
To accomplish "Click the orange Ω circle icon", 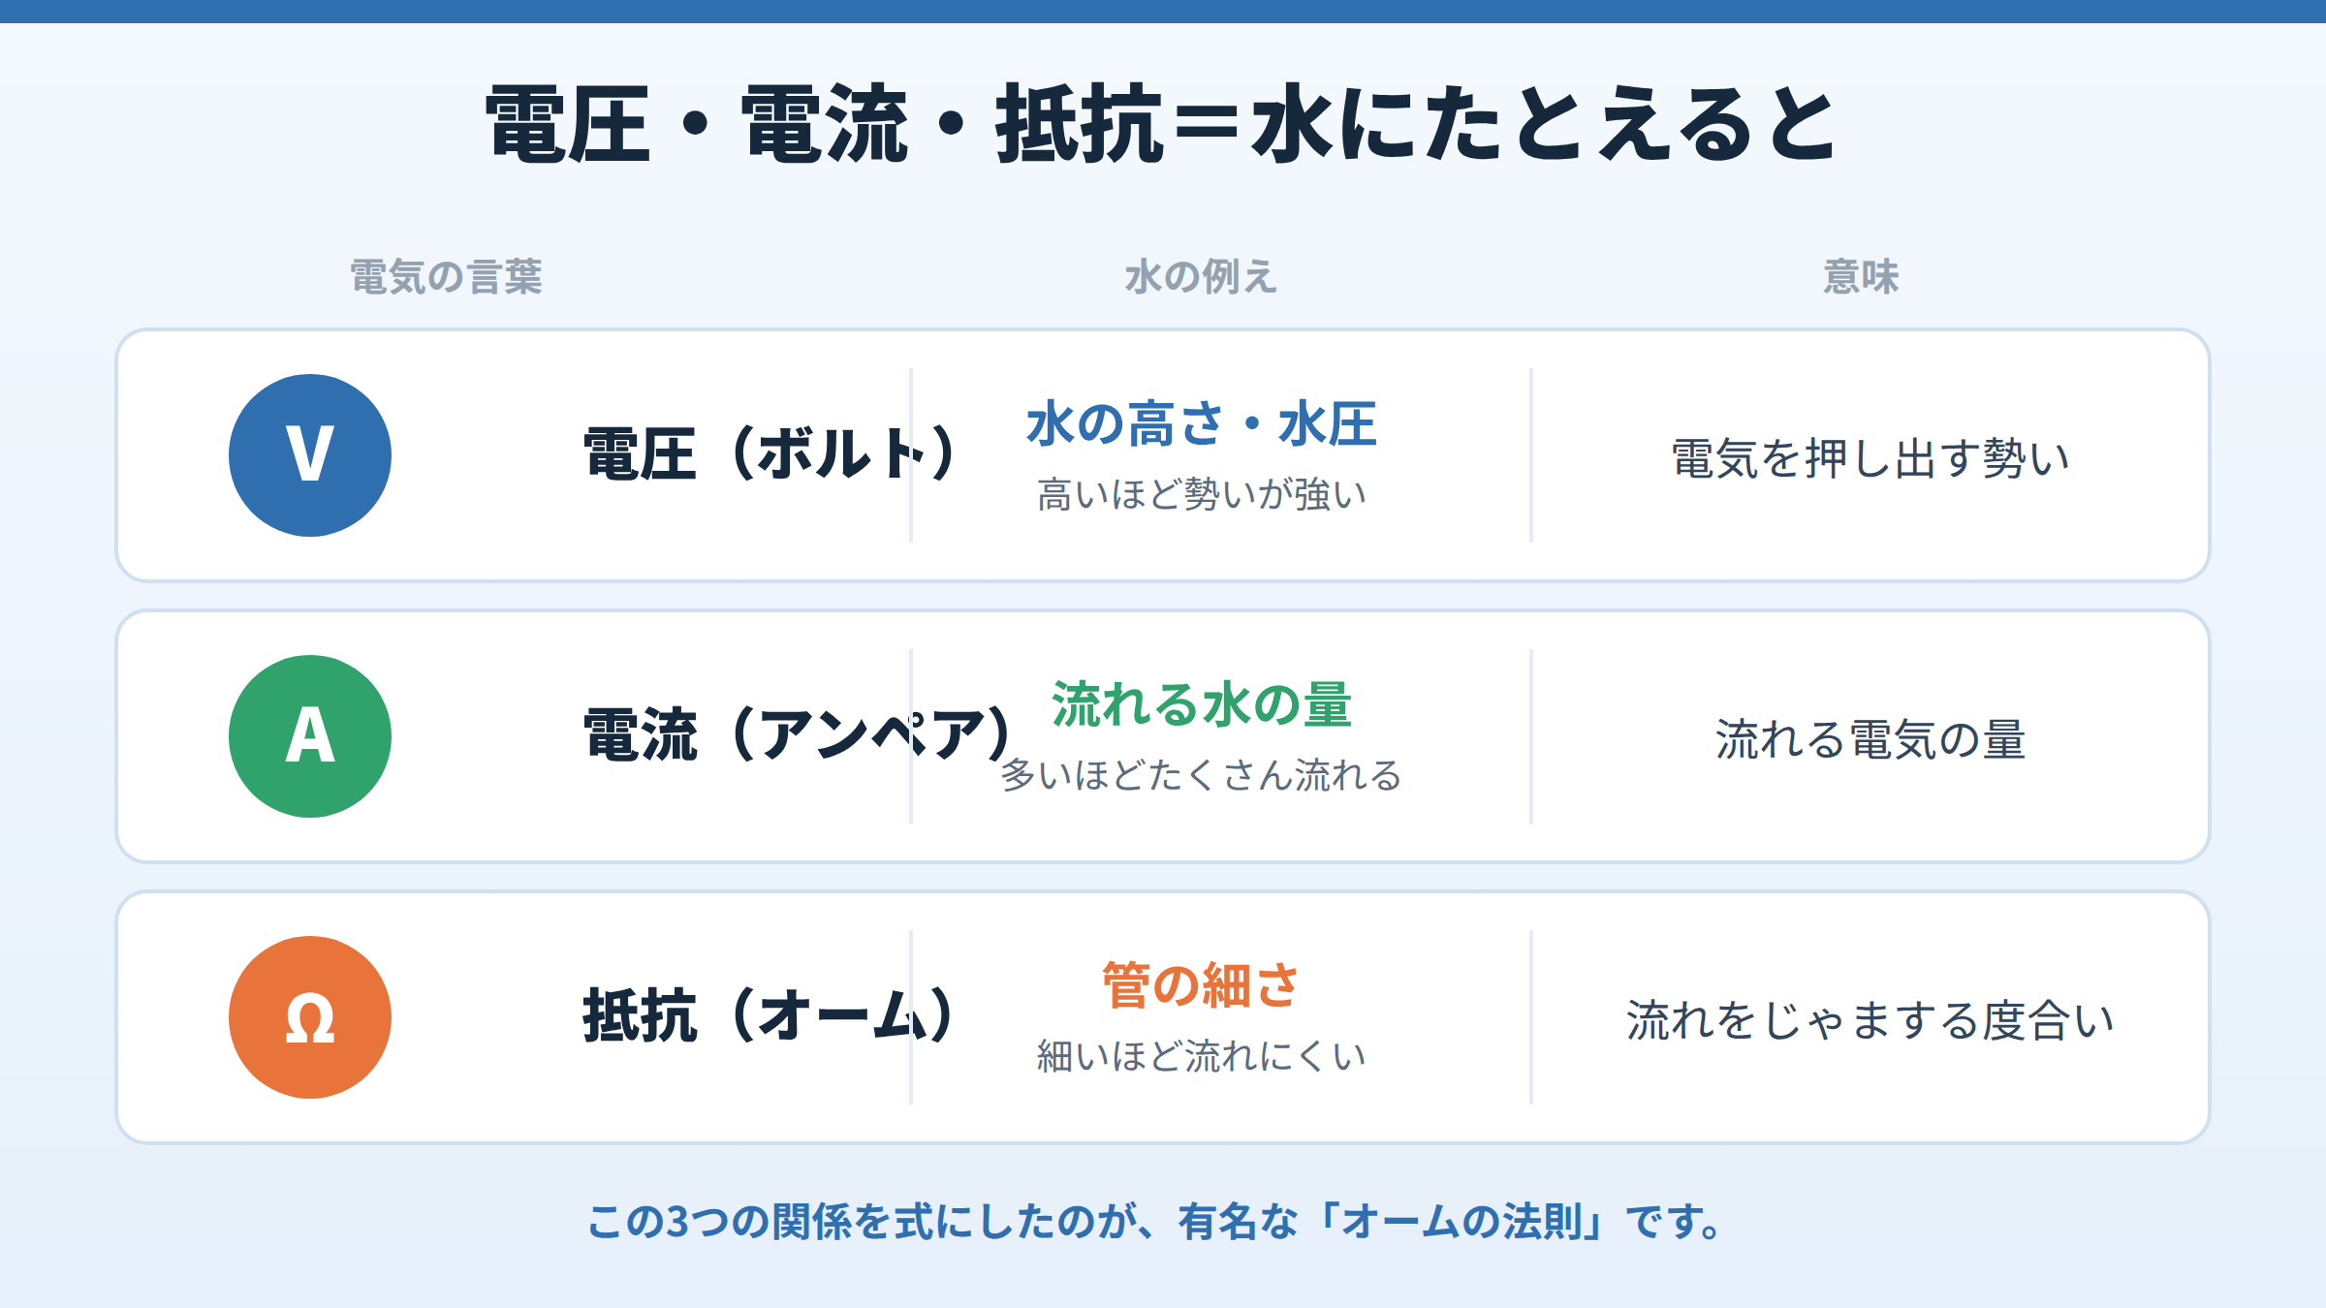I will [310, 1017].
